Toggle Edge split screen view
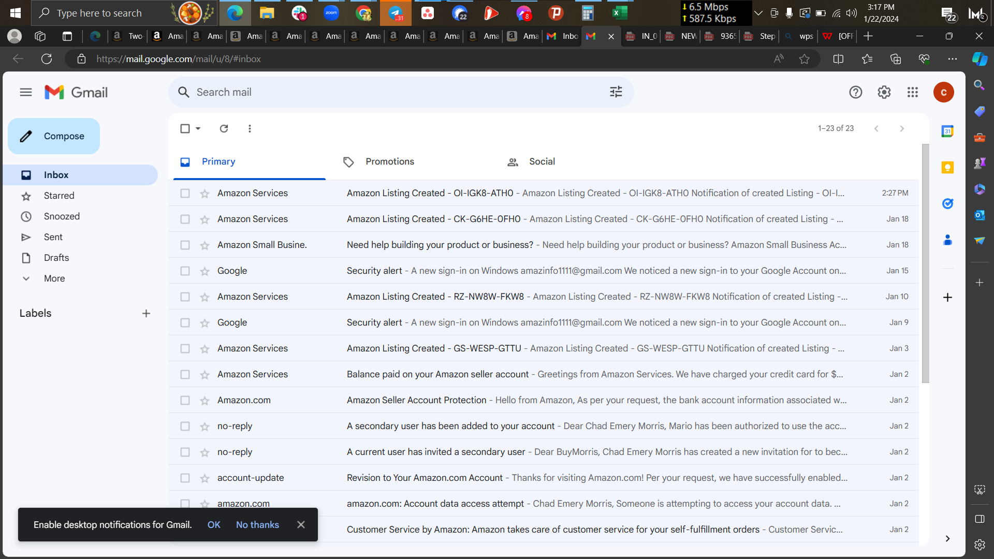994x559 pixels. click(839, 59)
